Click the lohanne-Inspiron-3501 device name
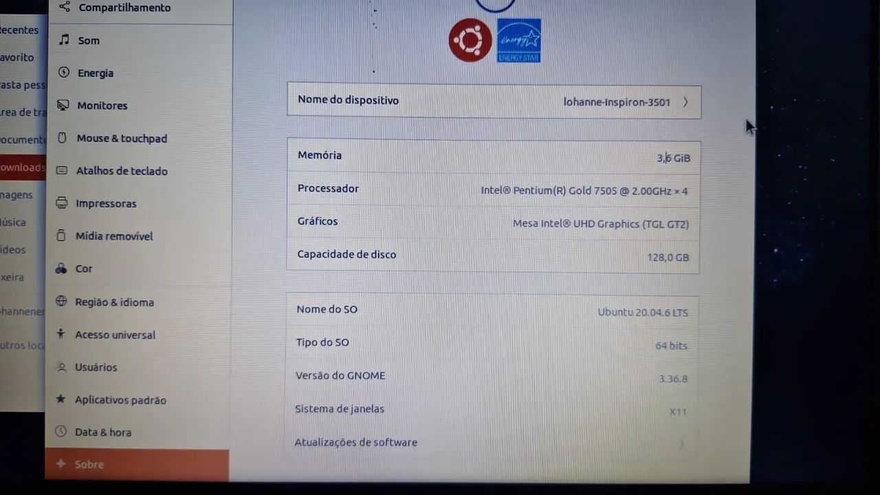Viewport: 880px width, 495px height. coord(617,102)
